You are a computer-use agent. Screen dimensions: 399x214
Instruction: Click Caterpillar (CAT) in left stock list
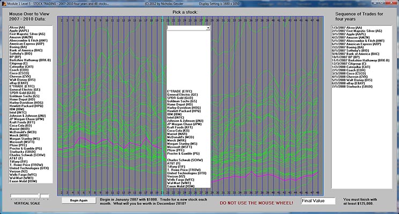click(x=21, y=67)
